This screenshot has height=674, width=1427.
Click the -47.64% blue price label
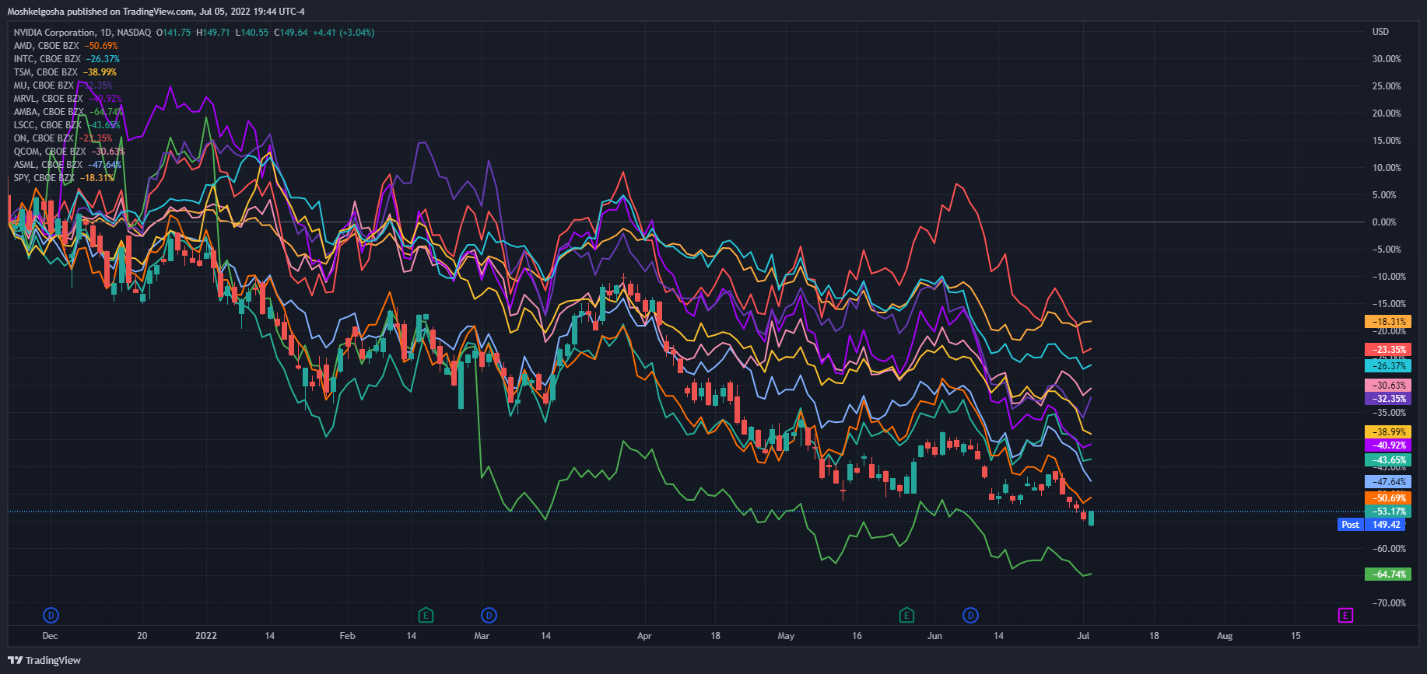1388,482
